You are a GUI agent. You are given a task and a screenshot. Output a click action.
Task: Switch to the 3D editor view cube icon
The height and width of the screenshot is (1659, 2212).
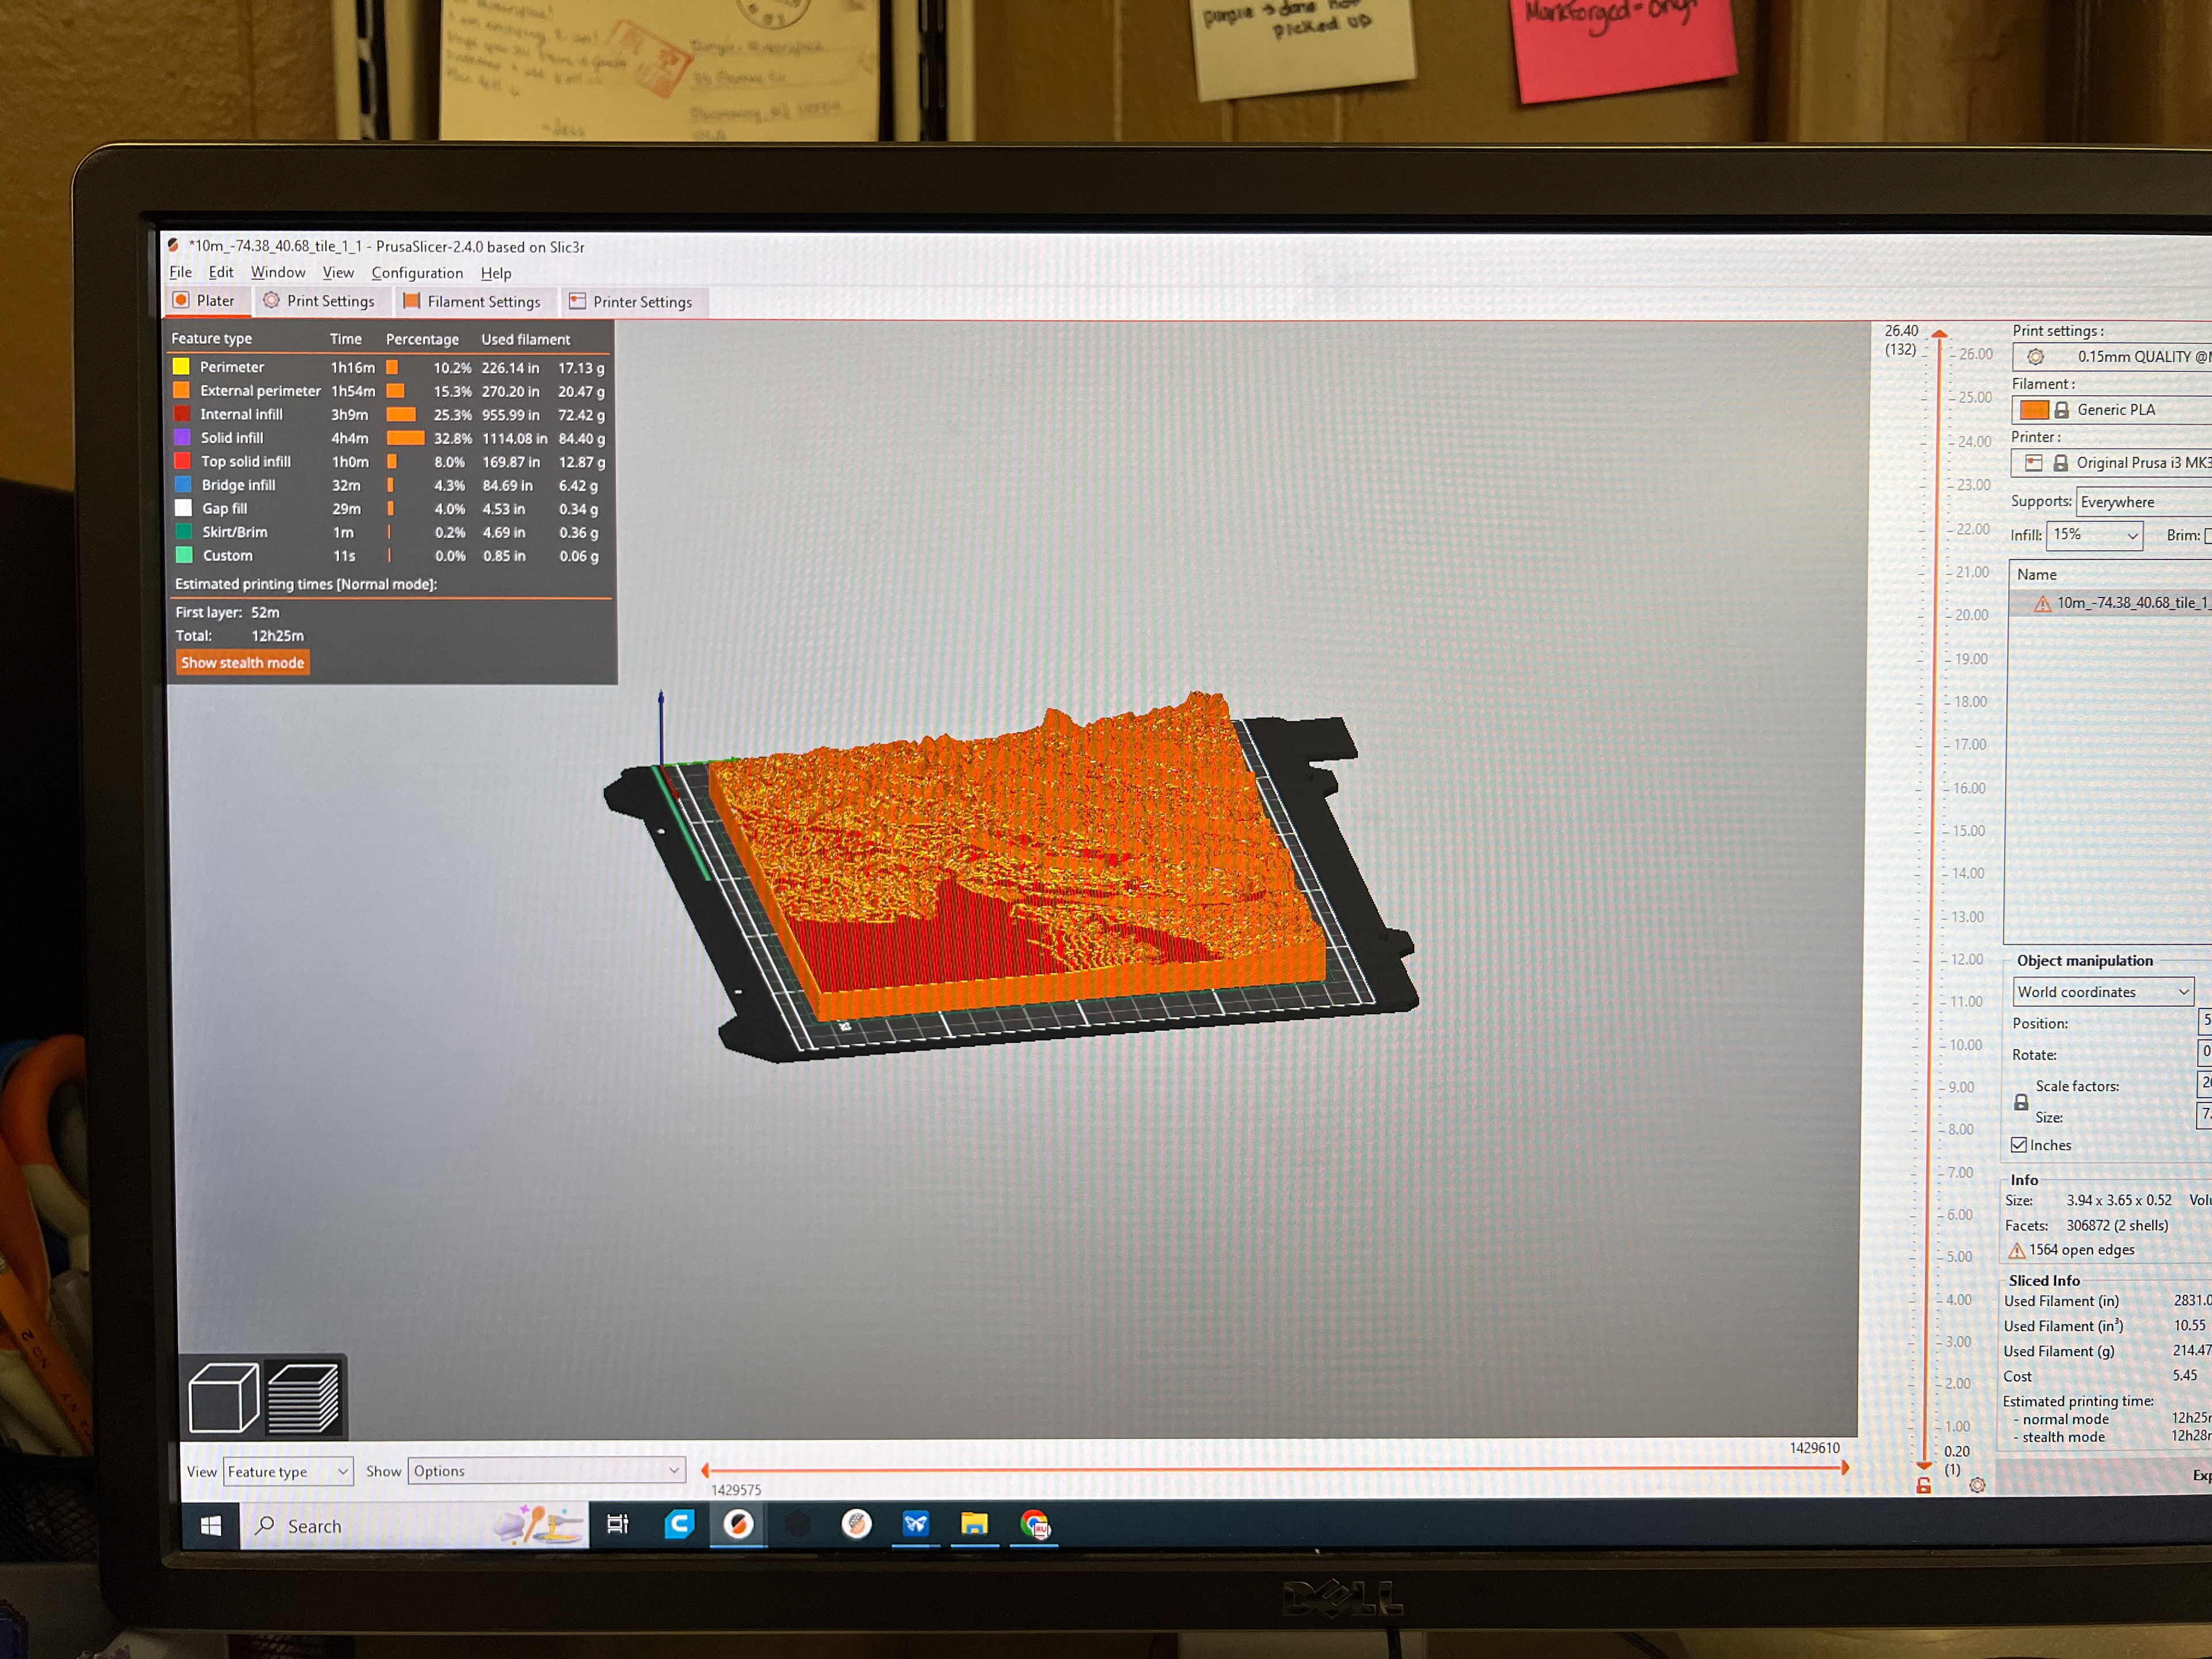click(x=223, y=1397)
